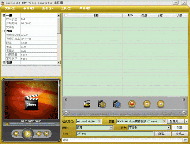Open the 分割 不分割 dropdown
The height and width of the screenshot is (144, 190).
(x=169, y=128)
